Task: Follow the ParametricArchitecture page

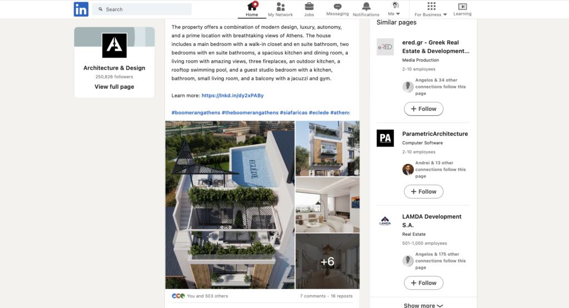Action: (x=423, y=191)
